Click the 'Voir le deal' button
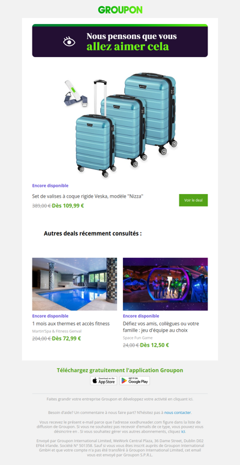This screenshot has height=465, width=240. coord(193,200)
